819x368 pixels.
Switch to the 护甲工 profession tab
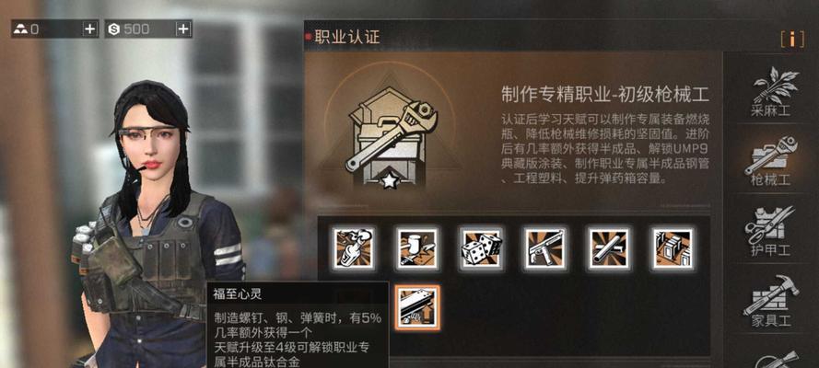click(x=770, y=232)
